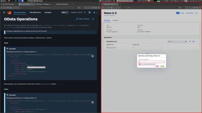
Task: Open table settings gear in Questions table
Action: pyautogui.click(x=190, y=41)
